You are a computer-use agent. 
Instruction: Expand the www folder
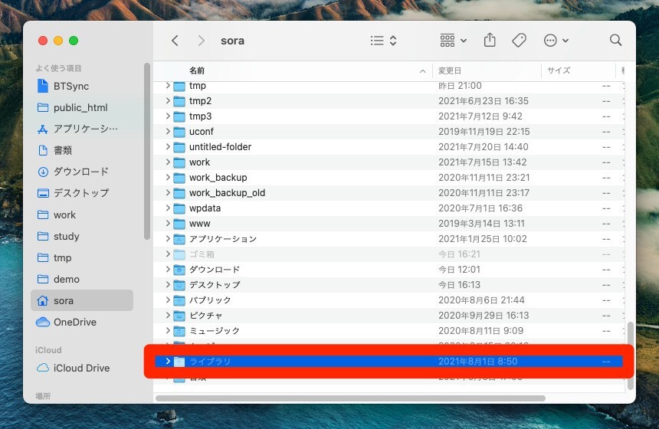point(168,224)
